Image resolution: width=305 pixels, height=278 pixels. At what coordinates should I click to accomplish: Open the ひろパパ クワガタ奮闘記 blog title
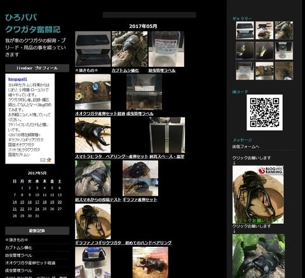click(x=32, y=24)
